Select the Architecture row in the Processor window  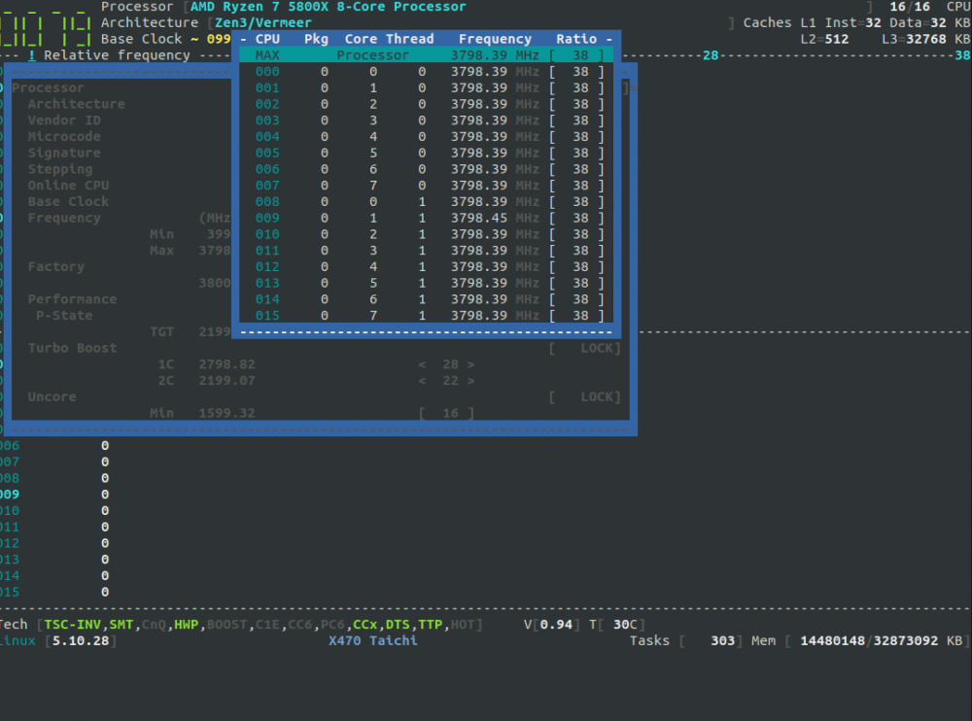76,104
